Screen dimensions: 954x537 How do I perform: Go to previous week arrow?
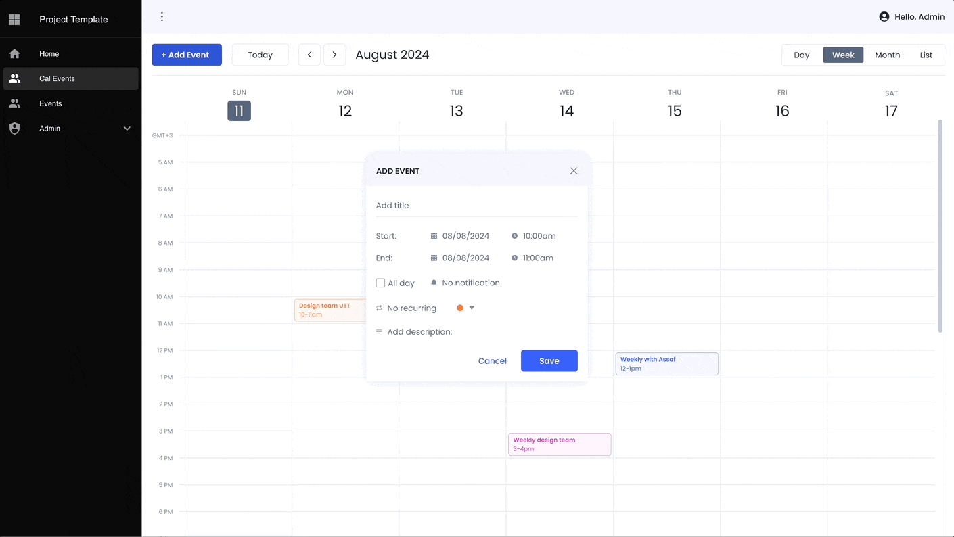pyautogui.click(x=310, y=55)
